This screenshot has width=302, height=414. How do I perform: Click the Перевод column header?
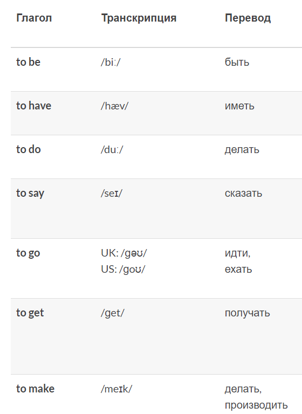248,18
